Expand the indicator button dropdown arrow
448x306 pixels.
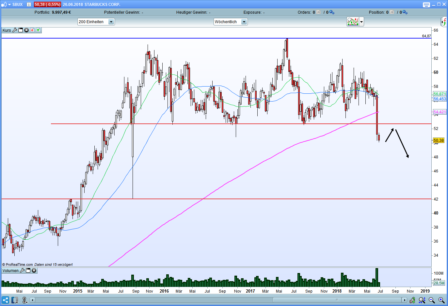361,22
